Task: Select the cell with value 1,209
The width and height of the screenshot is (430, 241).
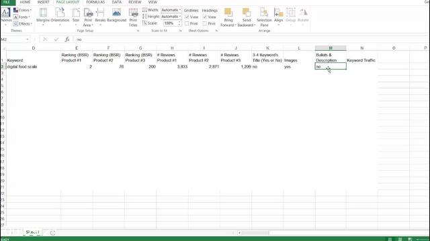Action: click(x=236, y=67)
